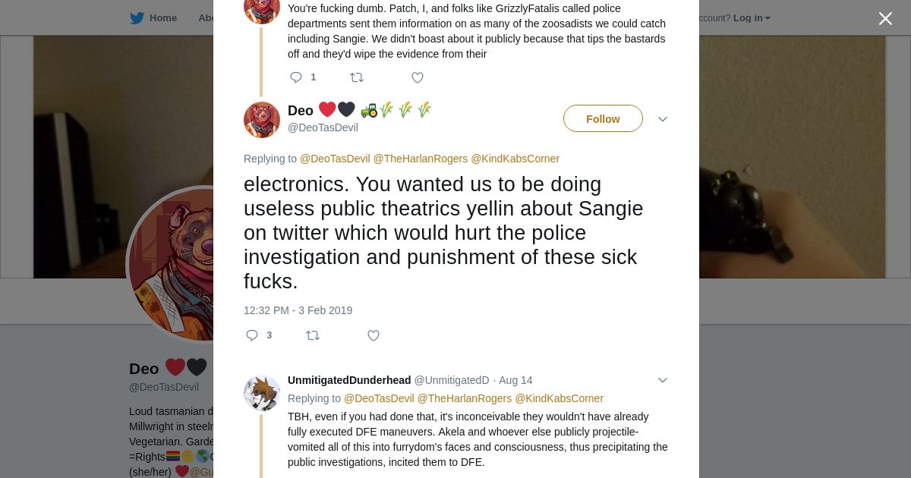Click the @DeoTasDevil handle under Deo's name
Screen dimensions: 911x478
point(323,127)
